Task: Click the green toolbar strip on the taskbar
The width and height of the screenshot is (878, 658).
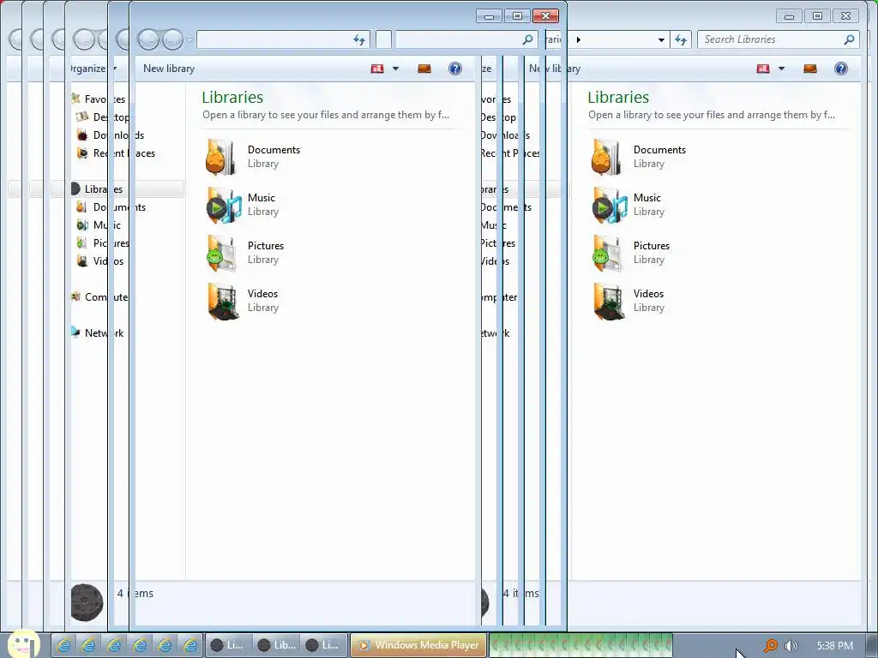Action: pyautogui.click(x=580, y=645)
